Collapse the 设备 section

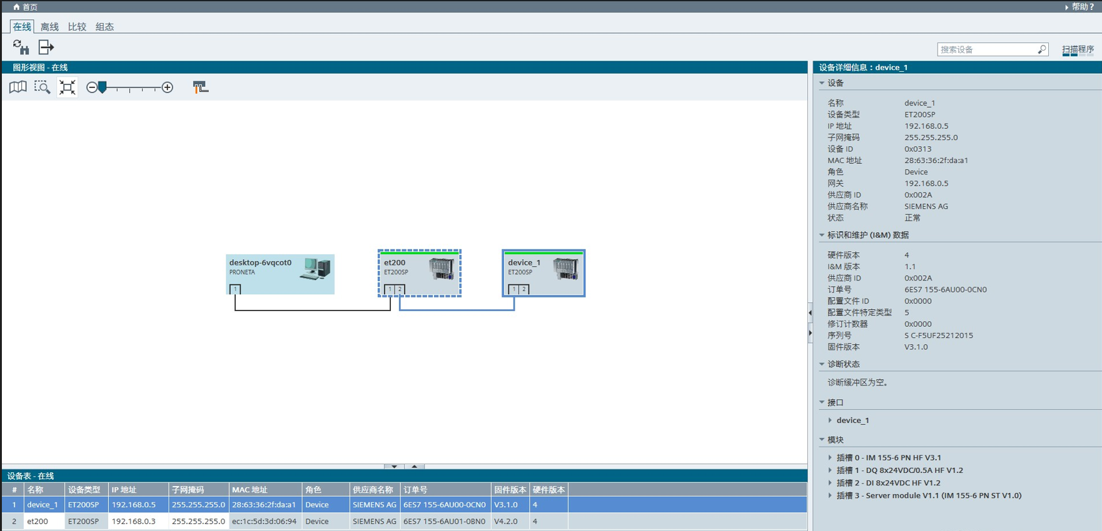(822, 83)
